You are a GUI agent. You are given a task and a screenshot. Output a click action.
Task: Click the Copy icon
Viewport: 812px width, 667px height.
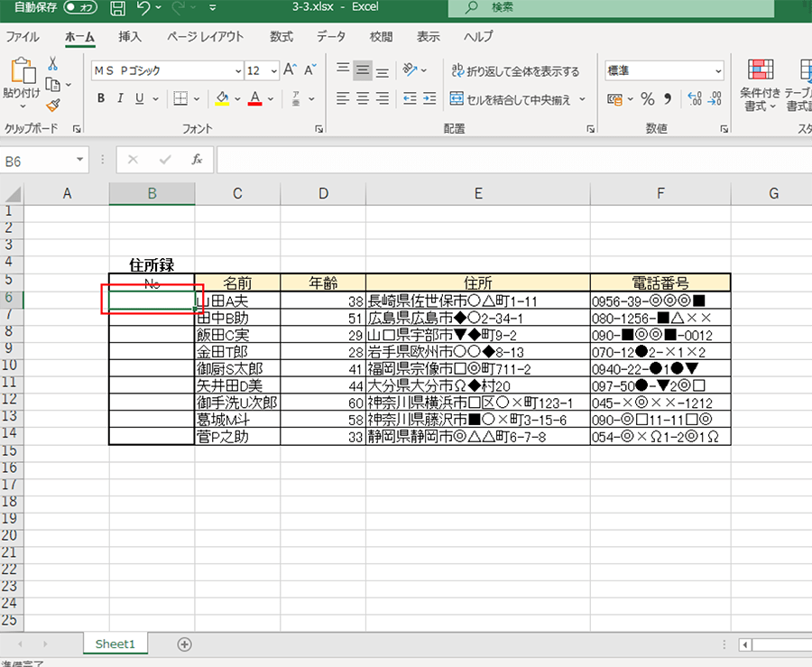coord(52,85)
